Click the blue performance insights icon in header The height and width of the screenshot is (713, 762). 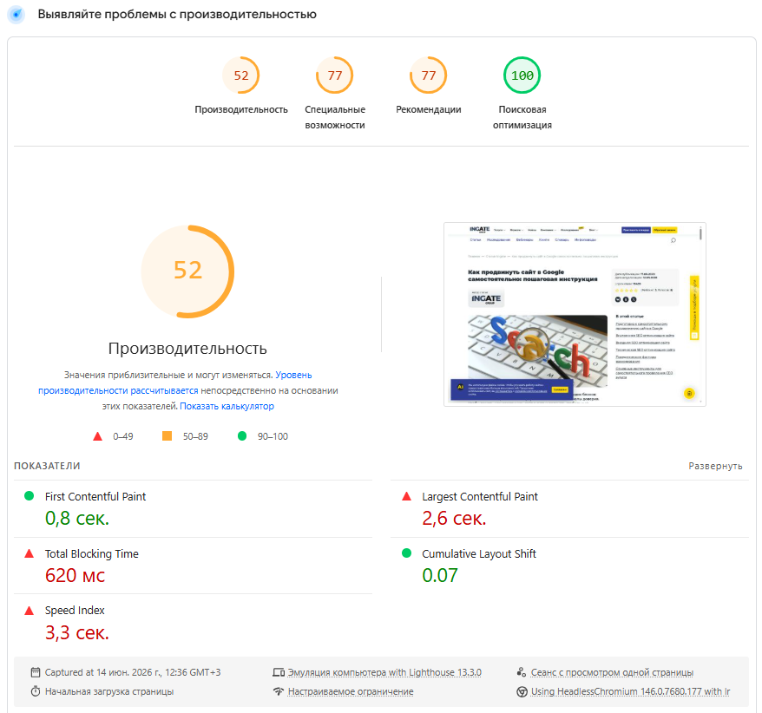16,15
